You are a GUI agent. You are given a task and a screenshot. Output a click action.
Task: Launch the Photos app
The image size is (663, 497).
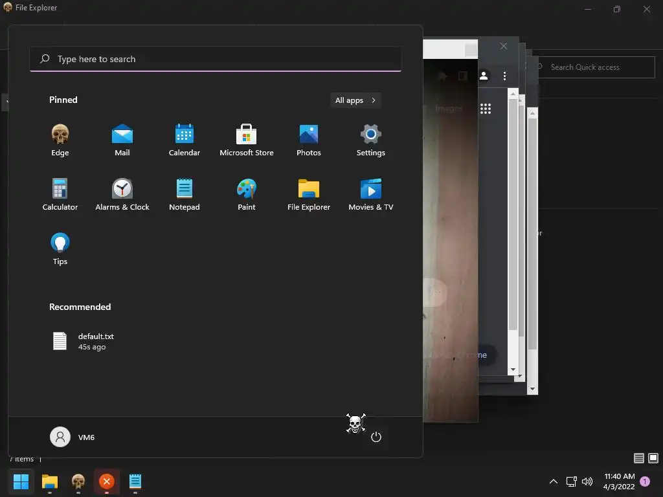[309, 140]
